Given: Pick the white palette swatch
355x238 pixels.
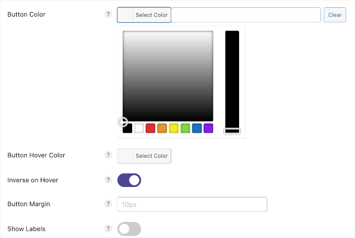Looking at the screenshot, I should [x=139, y=128].
